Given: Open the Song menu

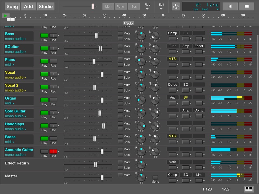Looking at the screenshot, I should 12,6.
